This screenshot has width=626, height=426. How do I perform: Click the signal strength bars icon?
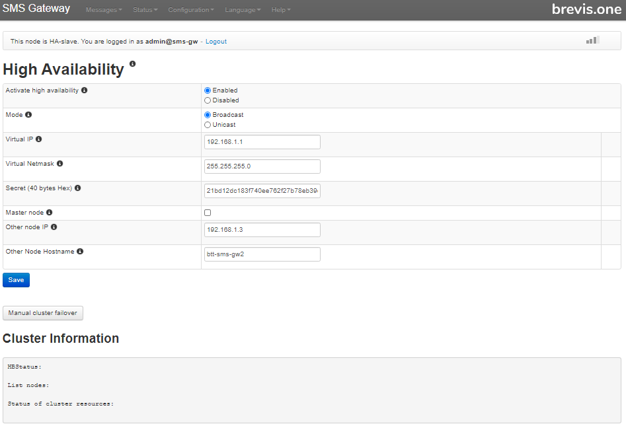point(593,40)
